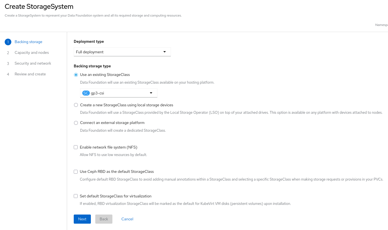388x230 pixels.
Task: Click the Cancel link
Action: 127,219
